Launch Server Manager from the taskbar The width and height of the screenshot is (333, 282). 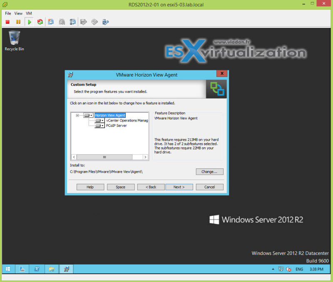click(x=22, y=269)
